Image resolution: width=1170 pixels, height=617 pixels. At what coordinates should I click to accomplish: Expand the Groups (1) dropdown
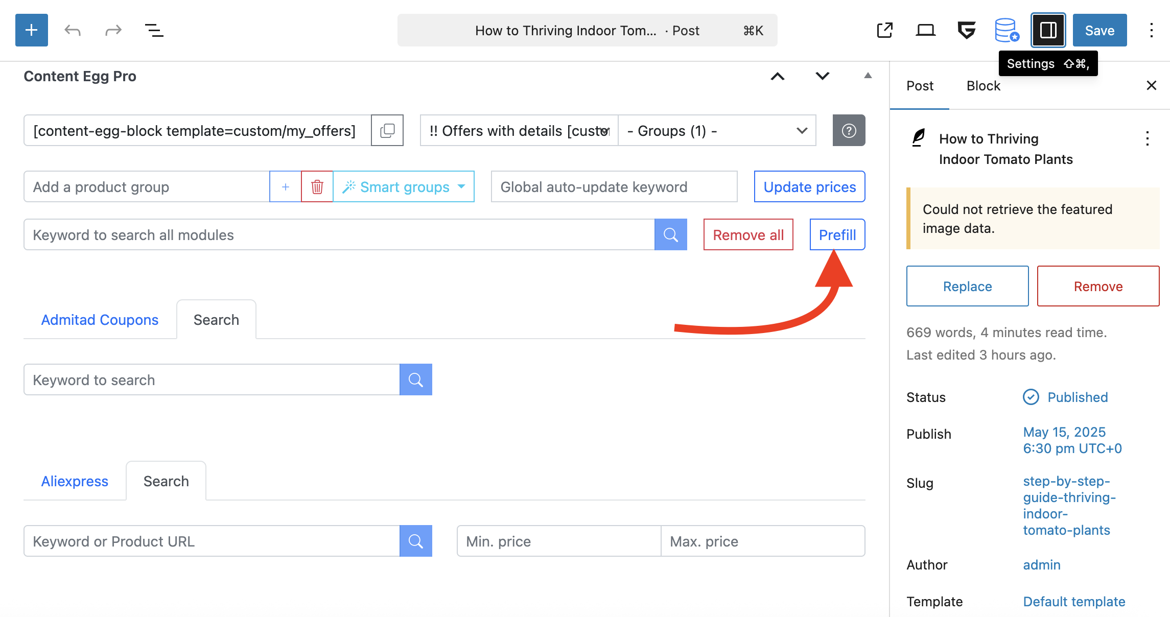coord(716,131)
